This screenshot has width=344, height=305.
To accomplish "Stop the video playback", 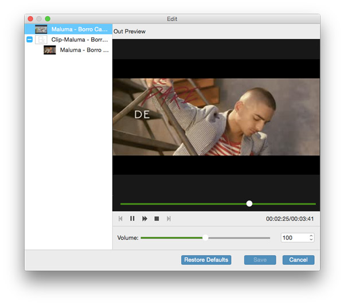I will coord(157,218).
